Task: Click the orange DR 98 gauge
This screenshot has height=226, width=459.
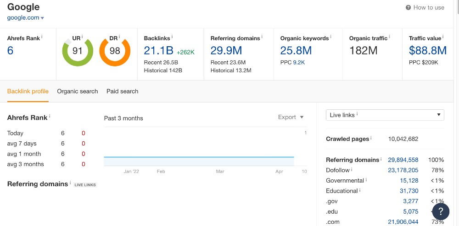Action: 115,51
